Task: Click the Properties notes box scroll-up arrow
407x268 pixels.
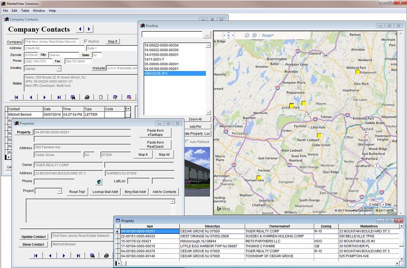Action: [x=172, y=201]
